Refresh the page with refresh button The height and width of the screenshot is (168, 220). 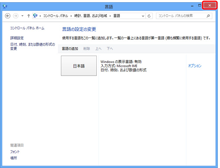point(149,16)
